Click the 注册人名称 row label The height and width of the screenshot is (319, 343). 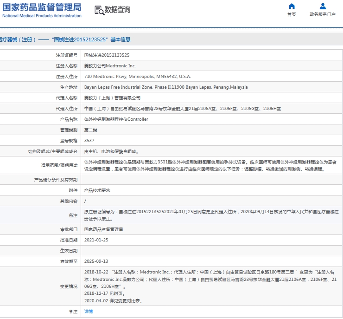click(x=67, y=66)
